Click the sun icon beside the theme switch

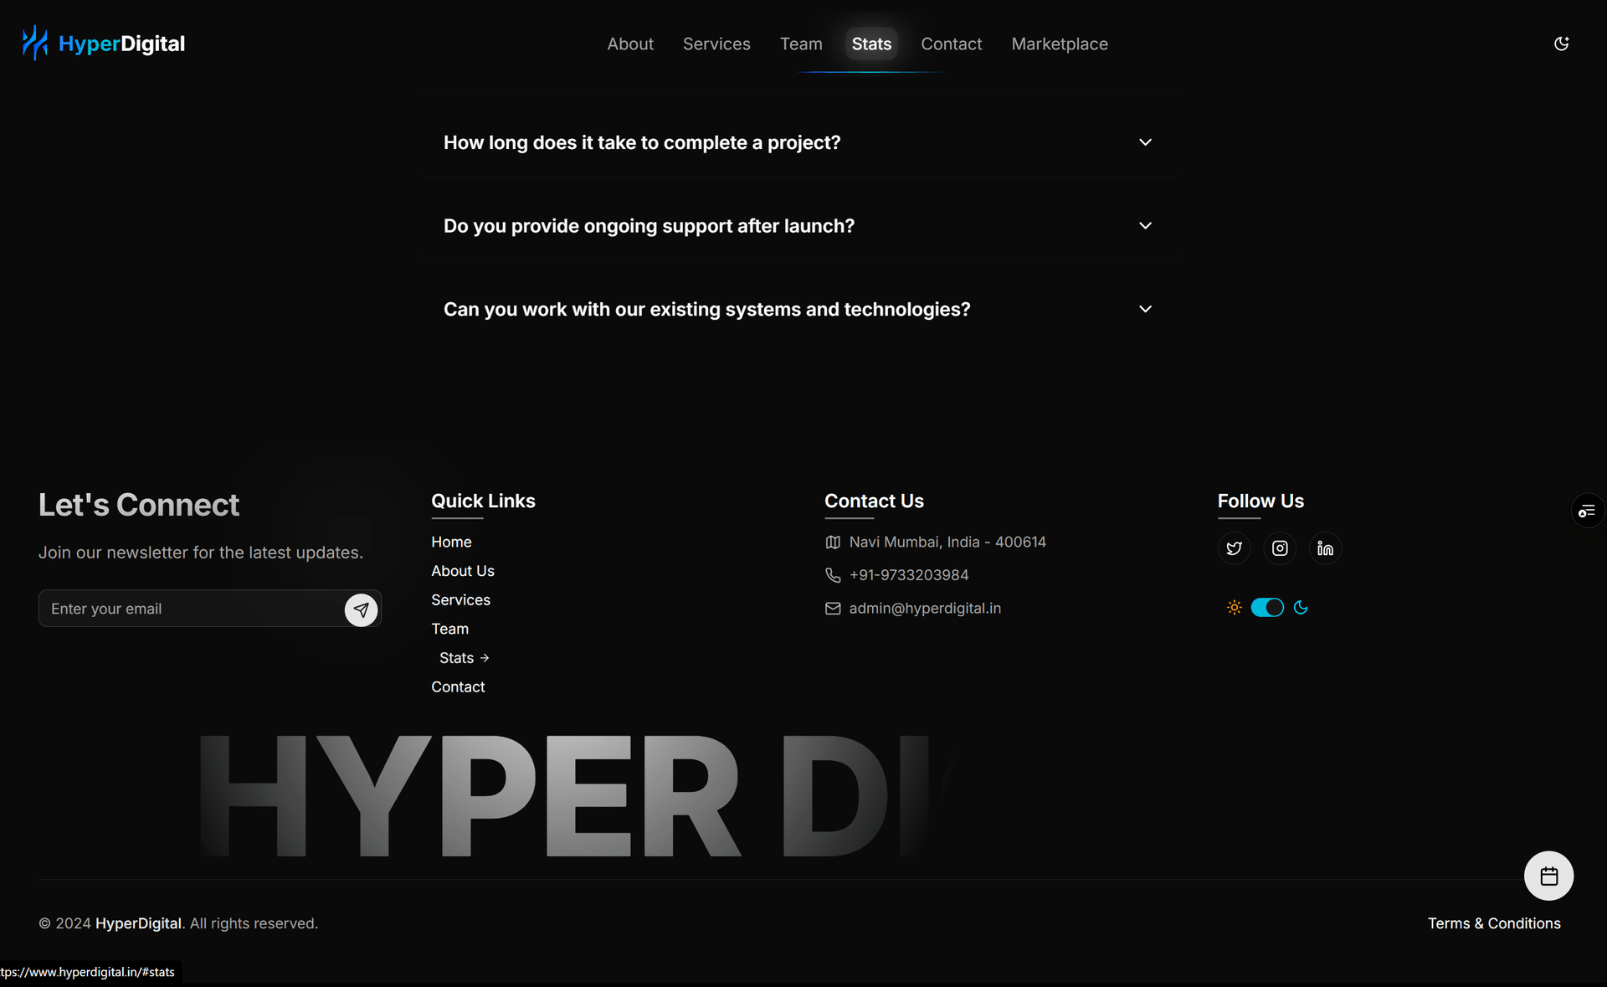(x=1234, y=608)
